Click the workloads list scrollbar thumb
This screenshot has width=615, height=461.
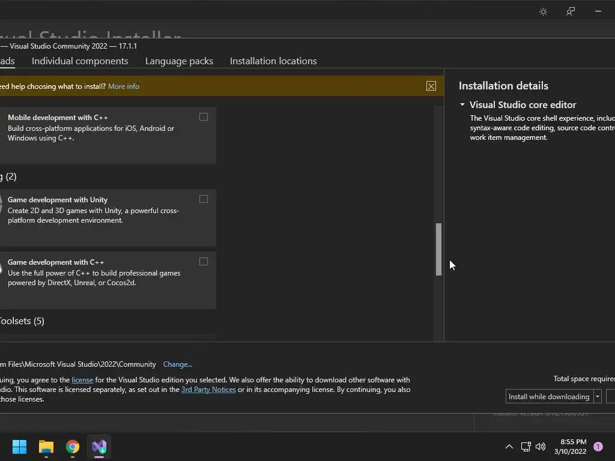438,249
